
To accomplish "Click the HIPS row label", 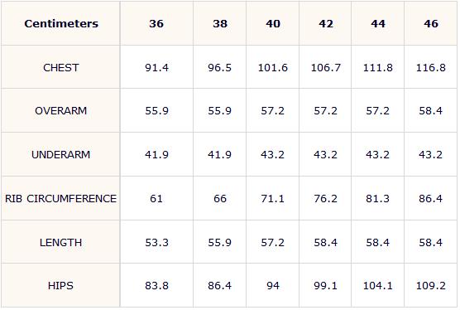I will [60, 285].
